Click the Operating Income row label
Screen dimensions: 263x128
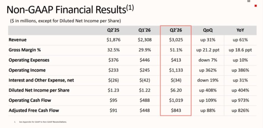(27, 70)
